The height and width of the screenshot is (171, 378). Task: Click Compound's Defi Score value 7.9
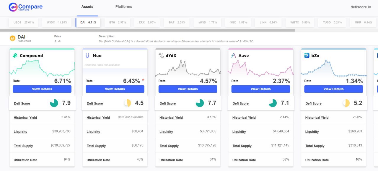tap(66, 103)
